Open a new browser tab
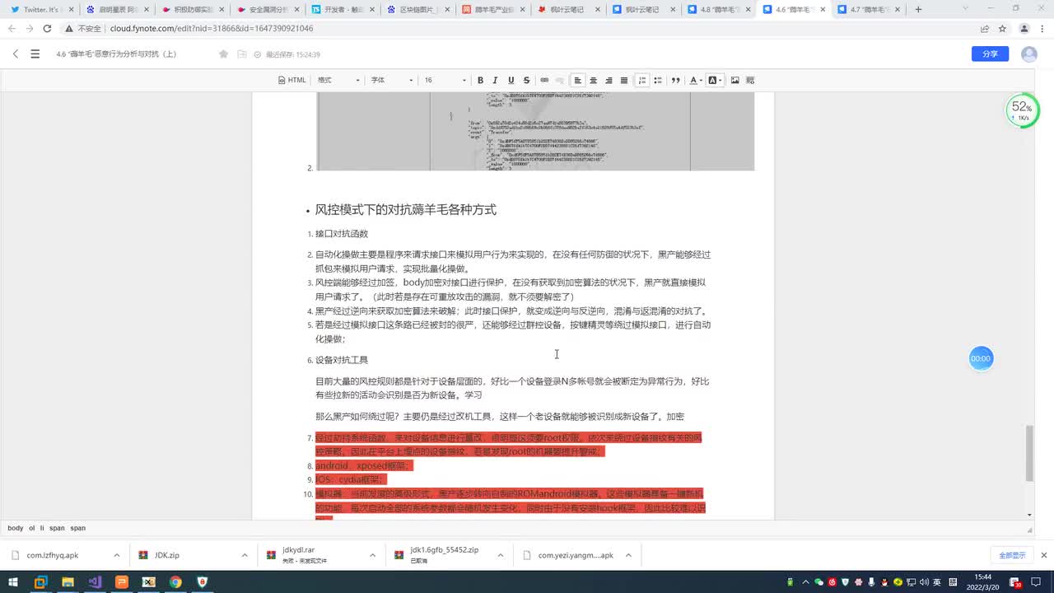The width and height of the screenshot is (1054, 593). click(x=918, y=10)
